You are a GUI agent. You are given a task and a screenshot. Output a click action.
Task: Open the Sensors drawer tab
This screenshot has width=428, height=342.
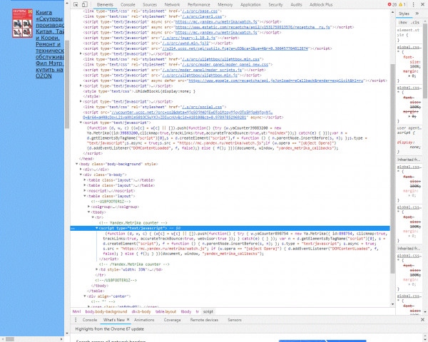click(x=235, y=320)
